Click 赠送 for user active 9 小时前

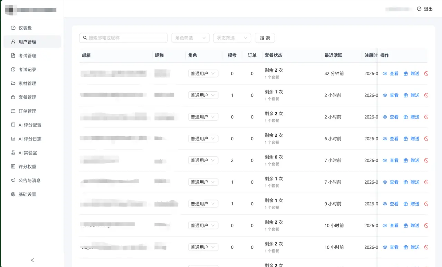click(412, 204)
